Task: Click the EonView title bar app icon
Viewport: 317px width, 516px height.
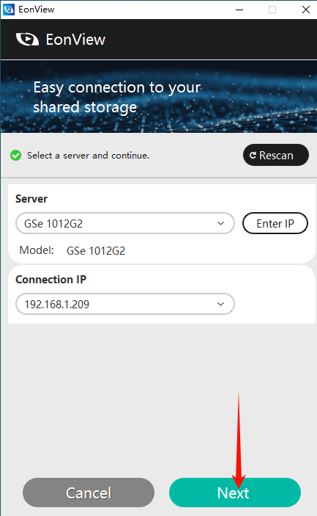Action: [9, 10]
